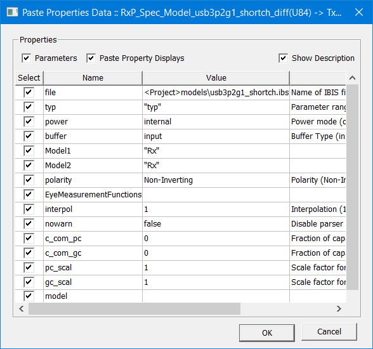Click the horizontal scrollbar thumb
This screenshot has width=373, height=349.
coord(134,309)
